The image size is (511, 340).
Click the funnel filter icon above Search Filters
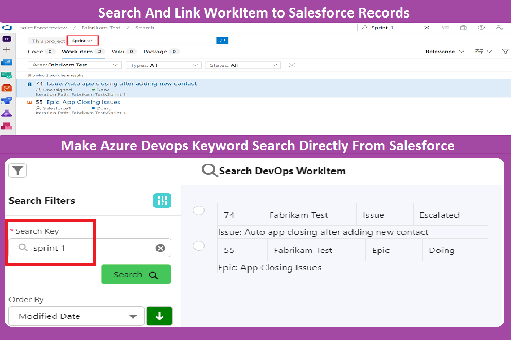[17, 171]
